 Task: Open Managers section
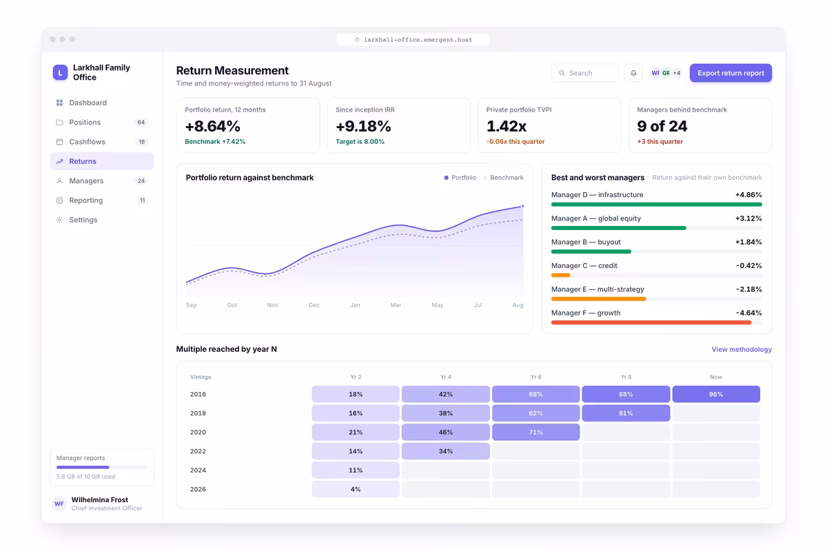click(102, 181)
